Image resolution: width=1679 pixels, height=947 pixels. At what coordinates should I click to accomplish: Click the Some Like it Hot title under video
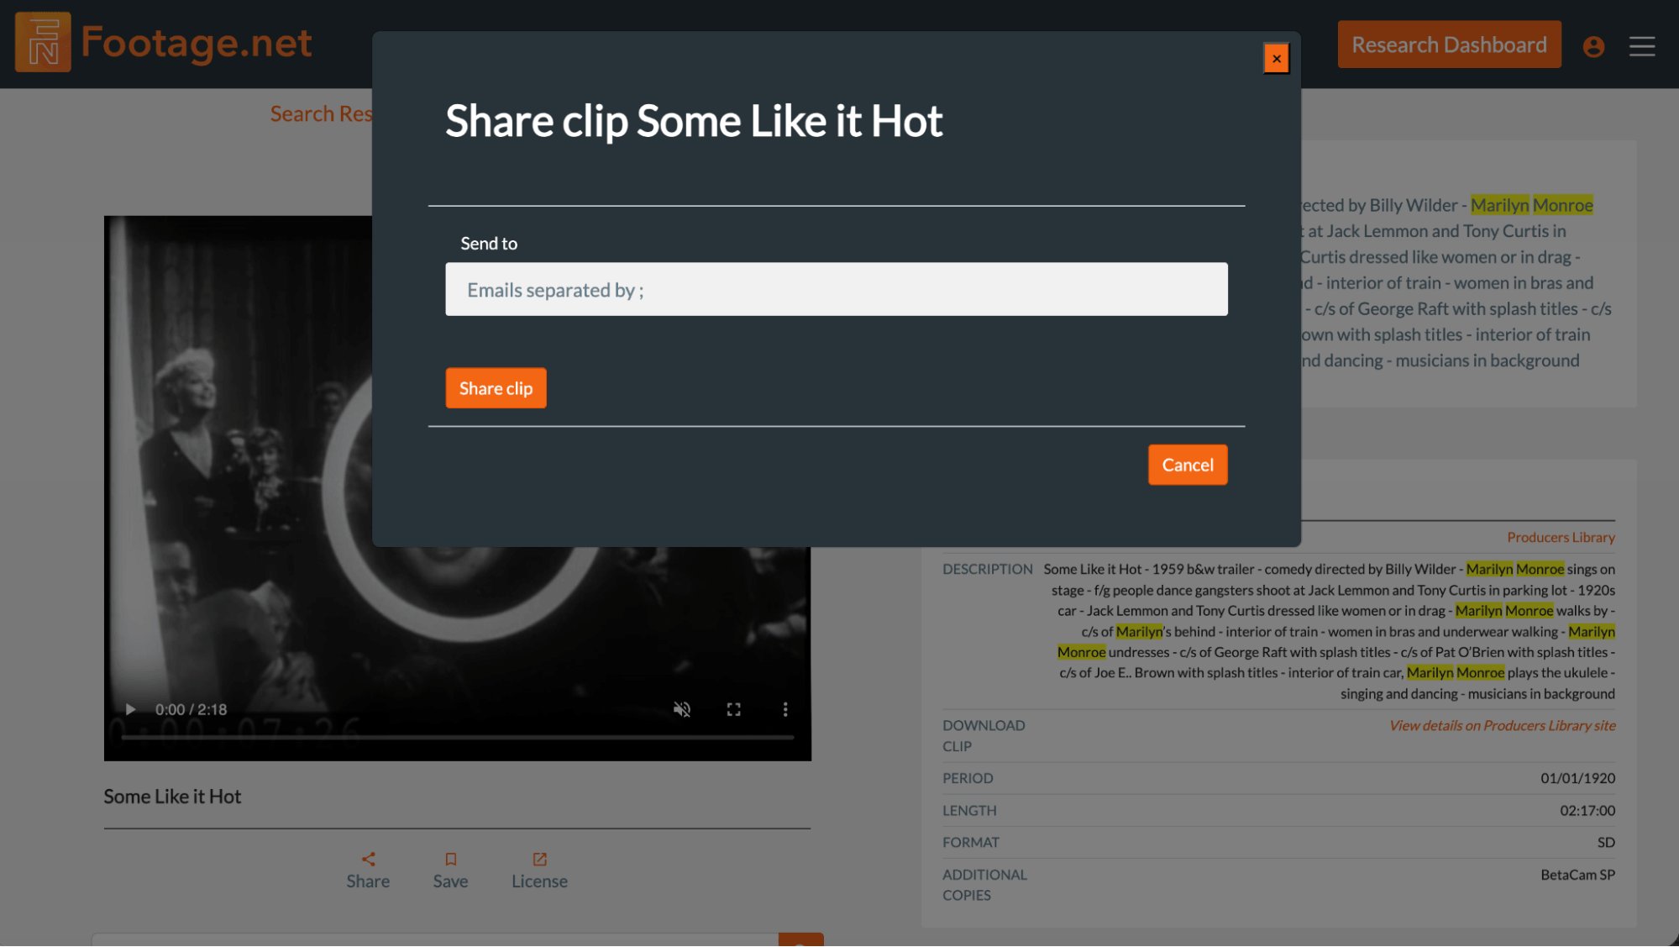[x=172, y=797]
